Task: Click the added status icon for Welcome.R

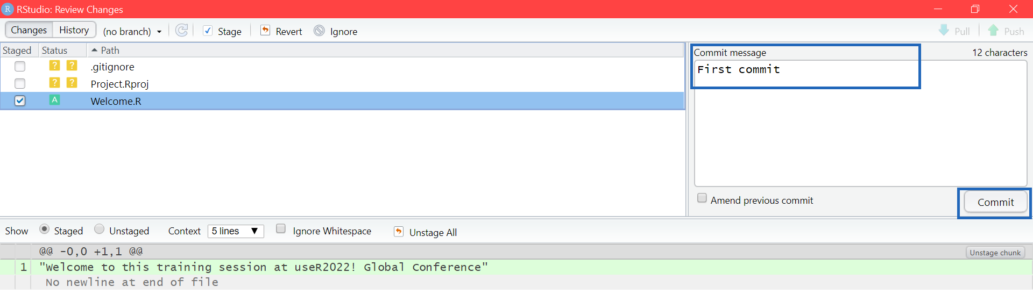Action: 54,100
